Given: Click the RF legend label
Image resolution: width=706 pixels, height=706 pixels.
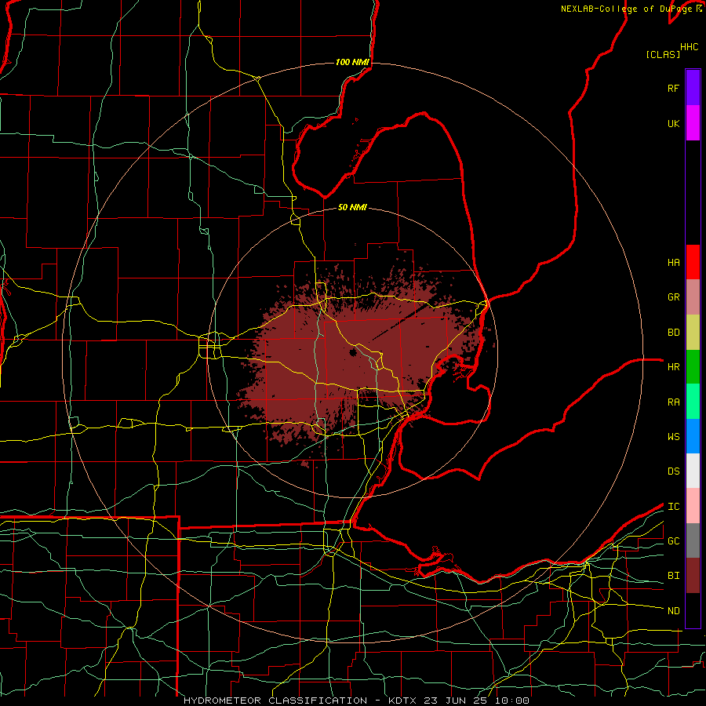Looking at the screenshot, I should (673, 88).
